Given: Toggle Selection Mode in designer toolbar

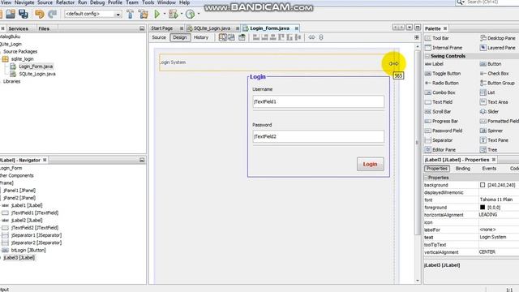Looking at the screenshot, I should click(x=222, y=37).
